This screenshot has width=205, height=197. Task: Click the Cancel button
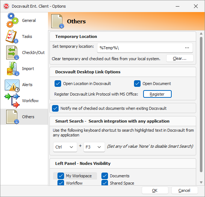(184, 190)
